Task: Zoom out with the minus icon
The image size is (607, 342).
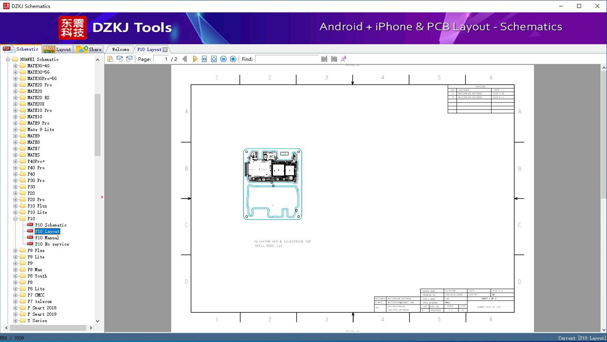Action: [223, 59]
